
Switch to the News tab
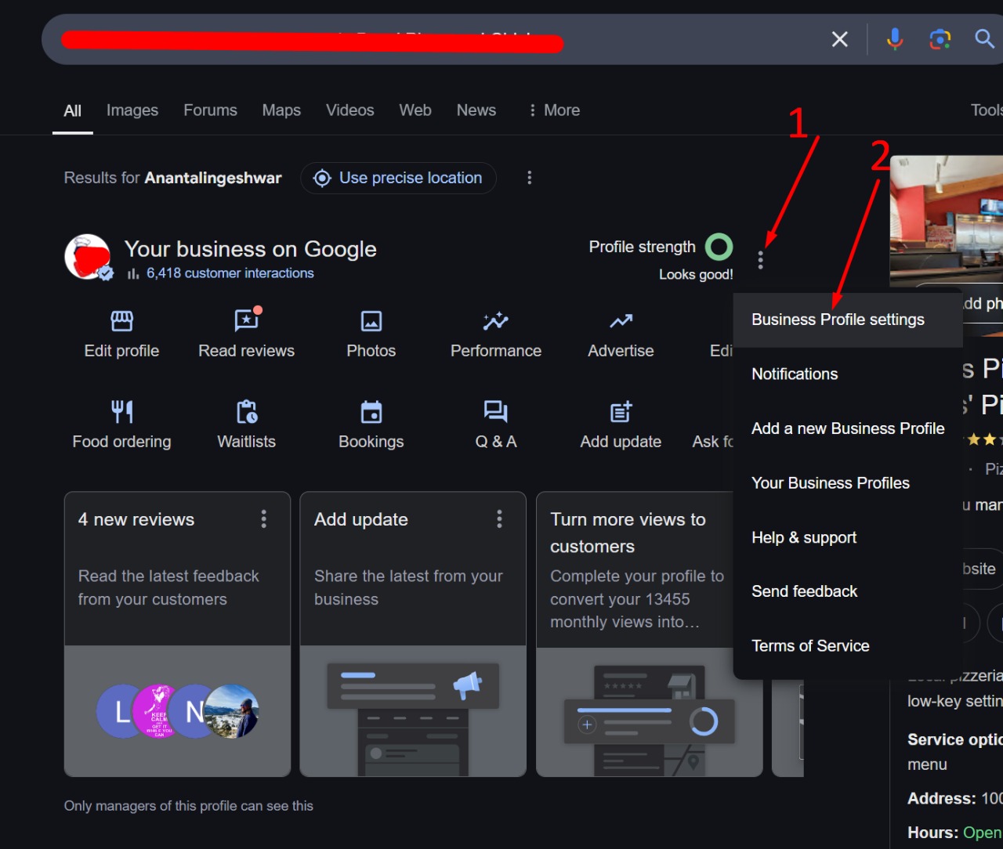(476, 110)
